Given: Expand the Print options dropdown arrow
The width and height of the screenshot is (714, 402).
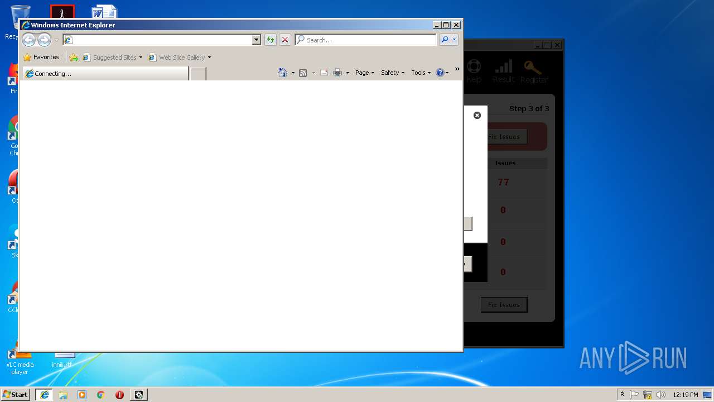Looking at the screenshot, I should [x=348, y=73].
